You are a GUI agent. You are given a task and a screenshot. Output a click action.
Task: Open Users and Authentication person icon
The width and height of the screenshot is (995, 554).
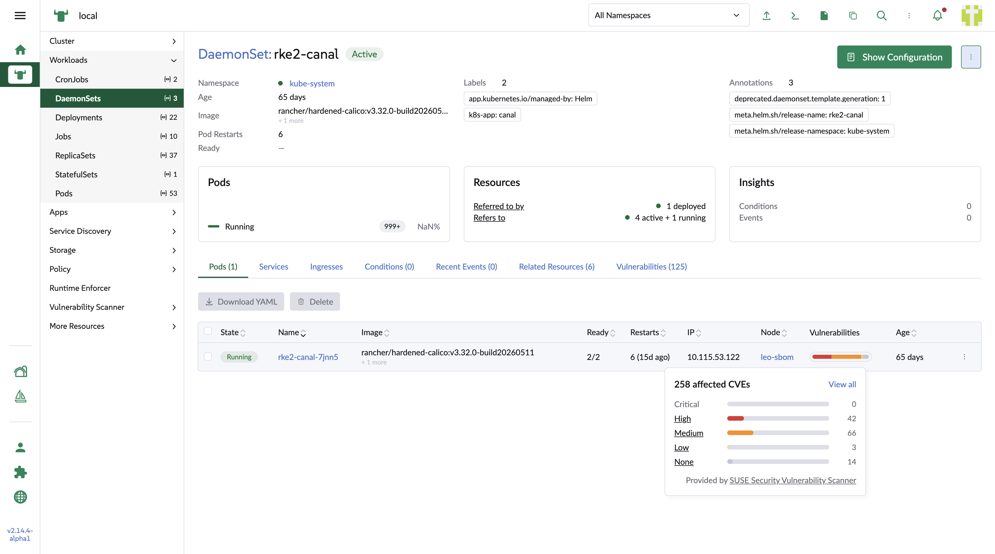20,447
